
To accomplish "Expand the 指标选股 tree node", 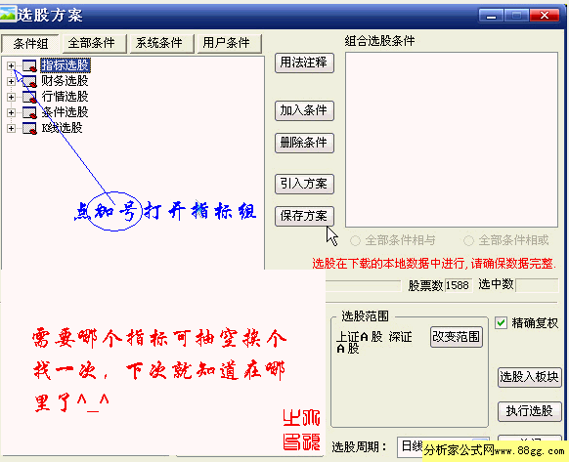I will pos(11,65).
